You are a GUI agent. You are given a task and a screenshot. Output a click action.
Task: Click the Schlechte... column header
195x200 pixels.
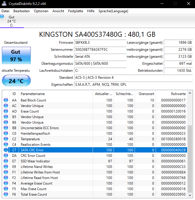124,94
